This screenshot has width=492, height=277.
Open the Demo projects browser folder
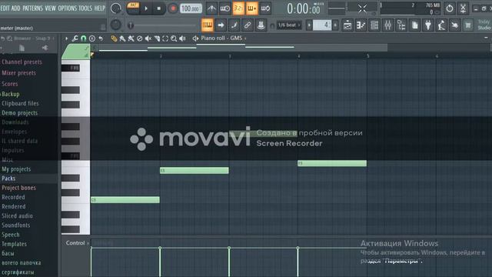(19, 113)
